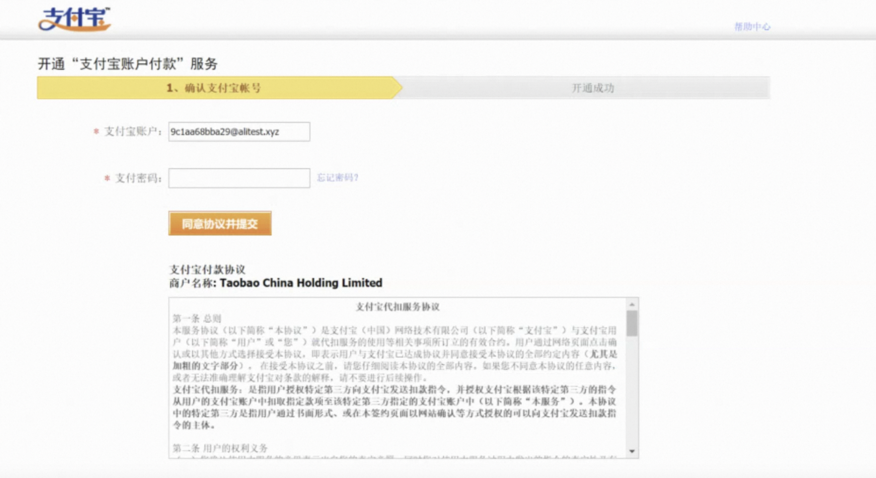Click merchant name Taobao China Holding Limited
876x478 pixels.
301,283
